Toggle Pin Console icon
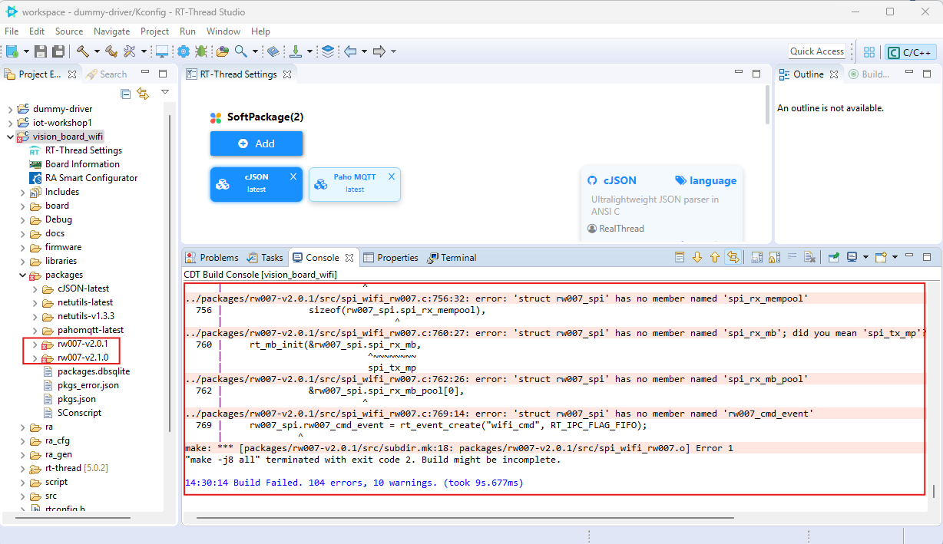The width and height of the screenshot is (943, 544). (833, 258)
